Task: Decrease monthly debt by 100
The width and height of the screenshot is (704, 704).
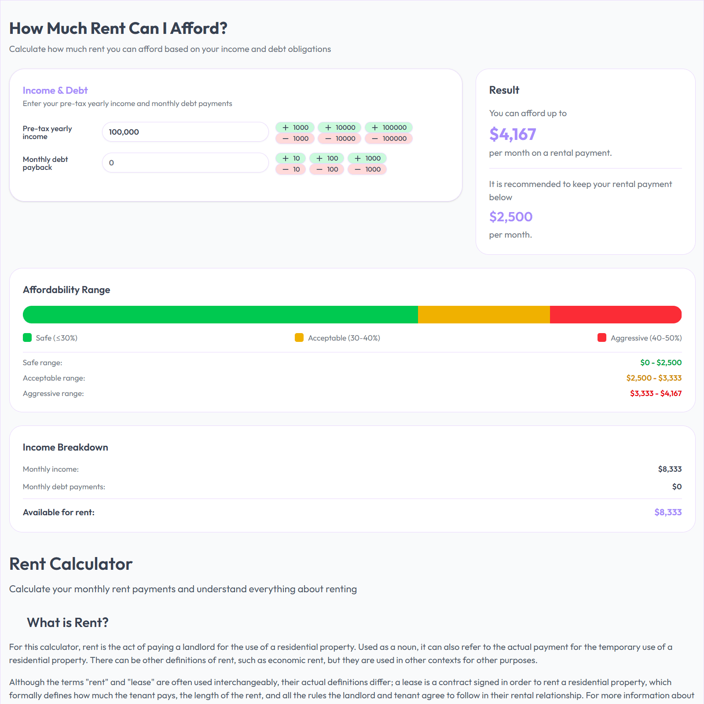Action: point(326,169)
